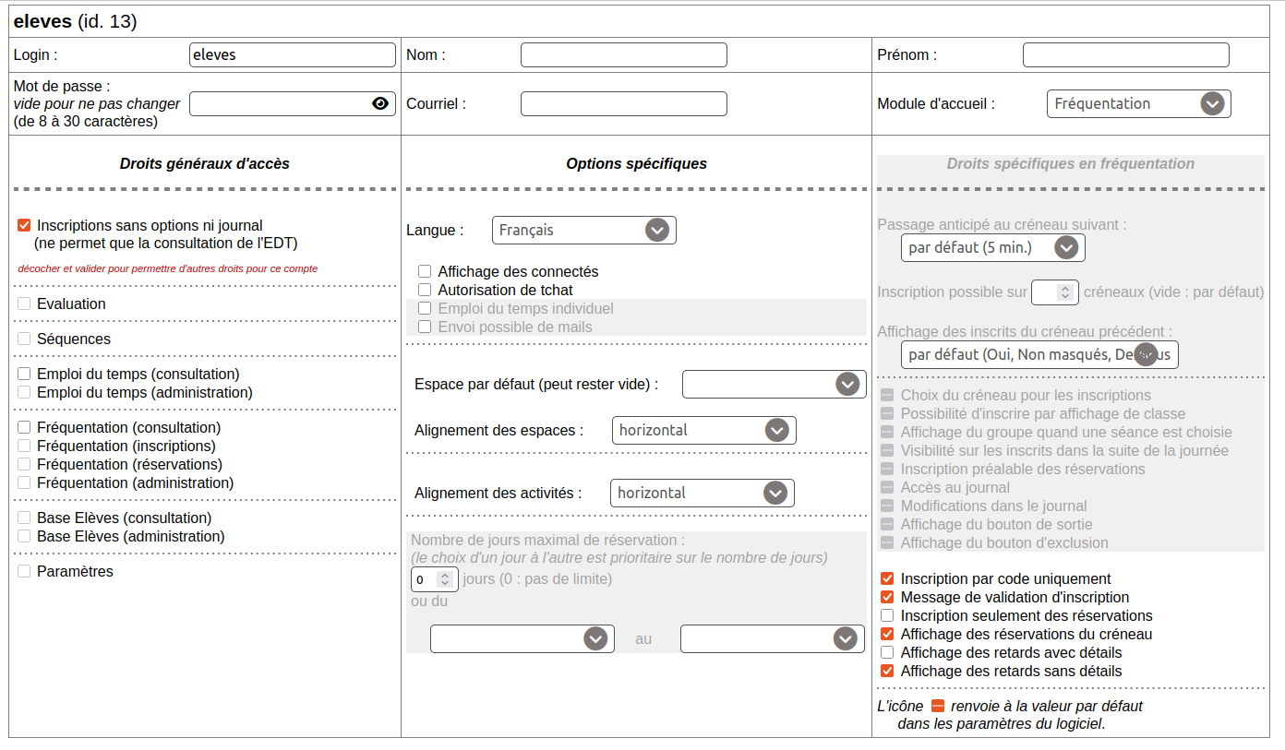Show password with the eye icon
Screen dimensions: 1285x750
tap(380, 103)
